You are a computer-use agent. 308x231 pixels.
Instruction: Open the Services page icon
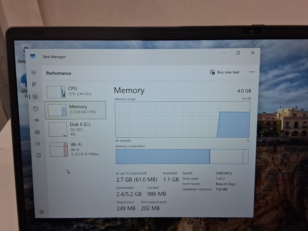[38, 155]
